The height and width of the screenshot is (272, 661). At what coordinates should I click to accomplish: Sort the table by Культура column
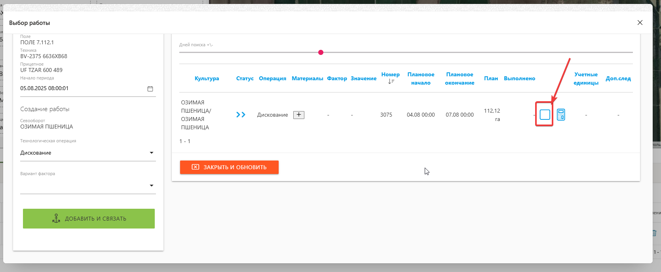pos(207,78)
